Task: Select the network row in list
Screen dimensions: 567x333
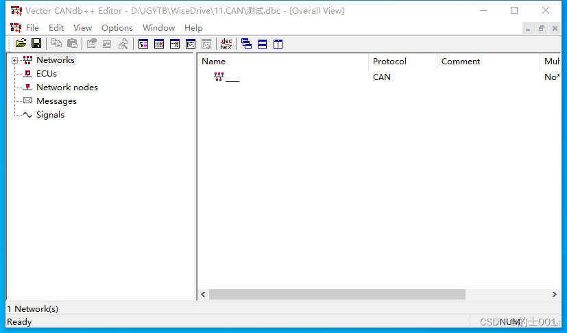Action: [379, 77]
